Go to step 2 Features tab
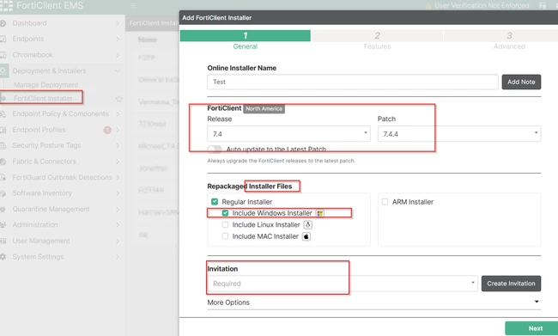The image size is (558, 336). tap(377, 40)
